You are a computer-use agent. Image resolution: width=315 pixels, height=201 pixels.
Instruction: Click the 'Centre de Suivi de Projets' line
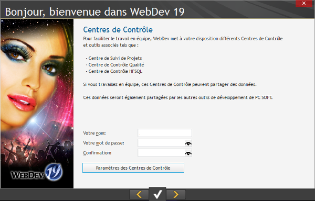coord(114,58)
